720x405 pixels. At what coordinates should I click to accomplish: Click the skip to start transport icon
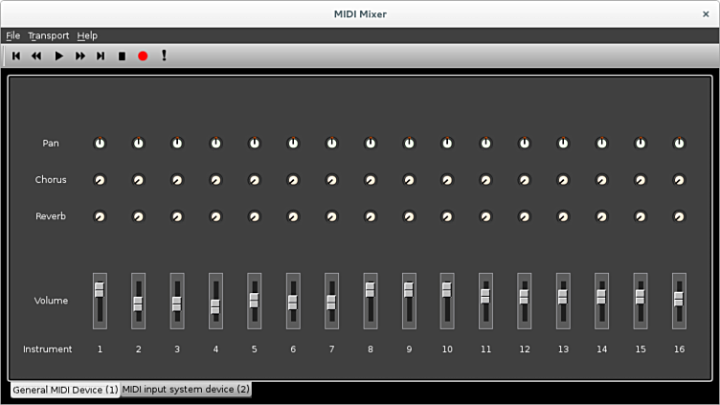[x=16, y=56]
